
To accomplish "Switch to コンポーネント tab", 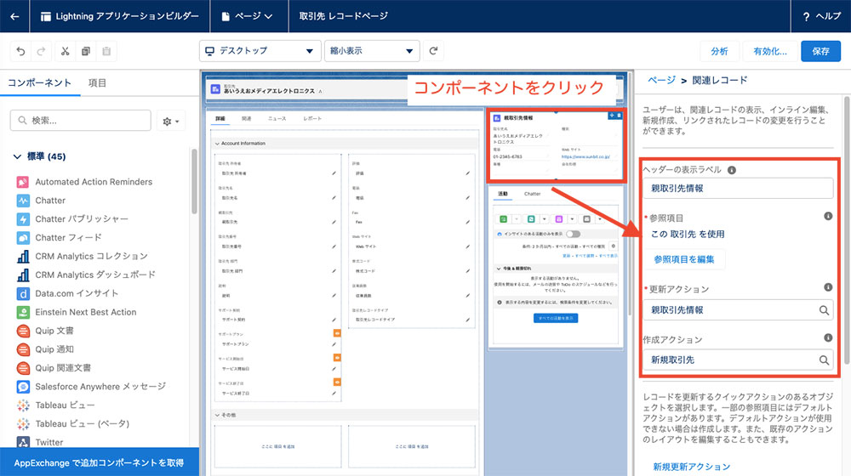I will click(x=39, y=83).
